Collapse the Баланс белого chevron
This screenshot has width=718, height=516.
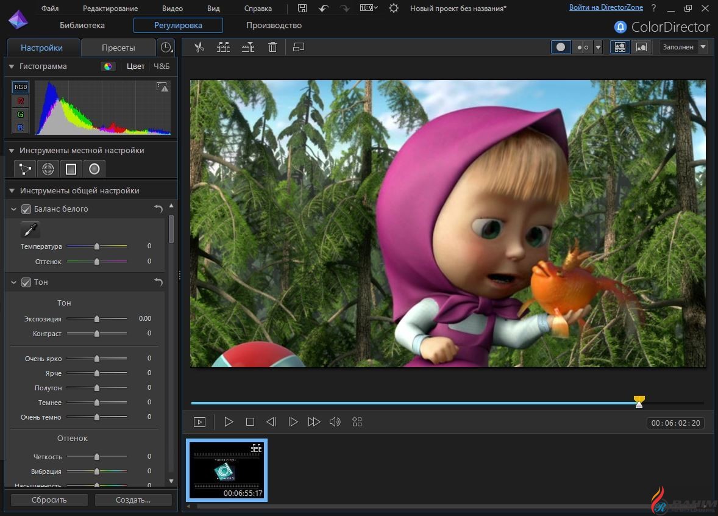click(x=14, y=209)
